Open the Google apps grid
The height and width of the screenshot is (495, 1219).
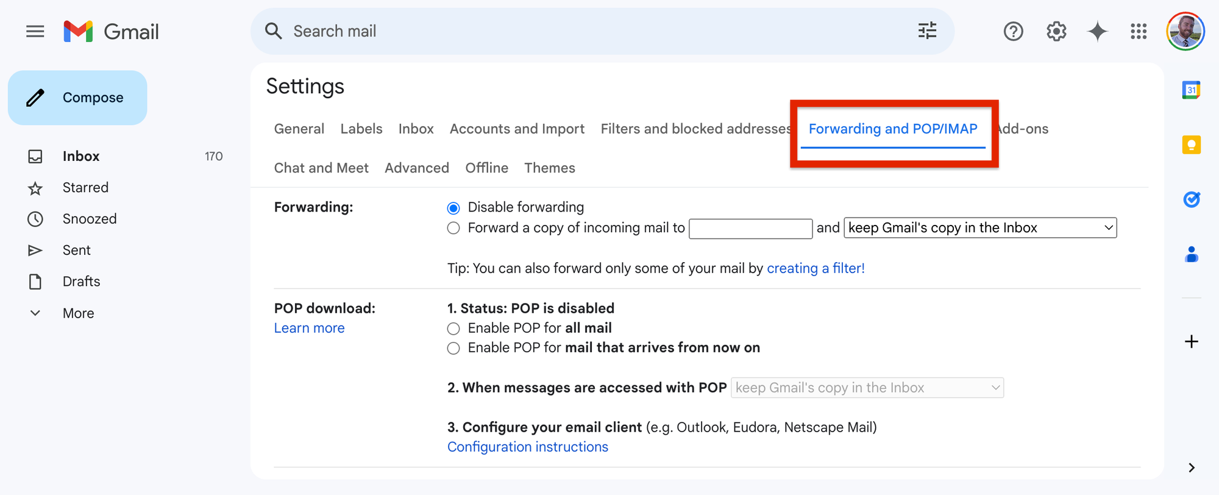click(x=1139, y=31)
